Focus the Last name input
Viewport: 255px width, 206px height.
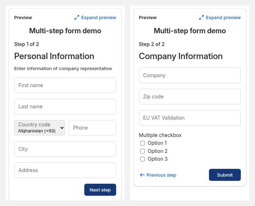click(65, 107)
